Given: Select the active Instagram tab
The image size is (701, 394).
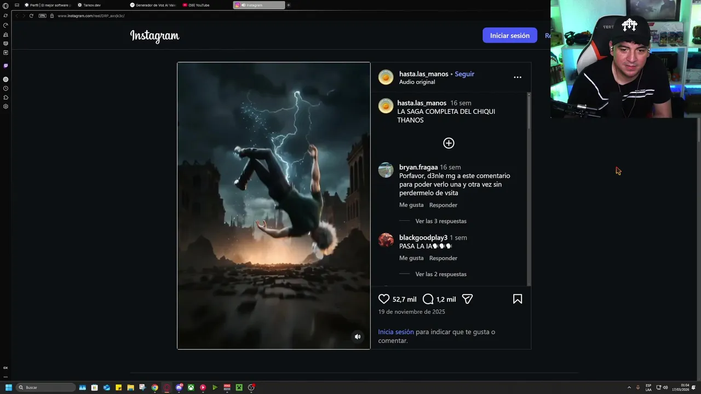Looking at the screenshot, I should [x=258, y=5].
